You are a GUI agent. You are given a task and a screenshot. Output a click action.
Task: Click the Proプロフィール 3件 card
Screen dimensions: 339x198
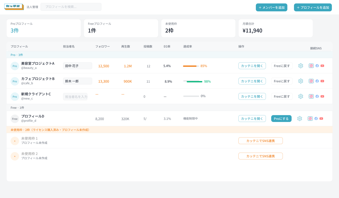coord(44,28)
